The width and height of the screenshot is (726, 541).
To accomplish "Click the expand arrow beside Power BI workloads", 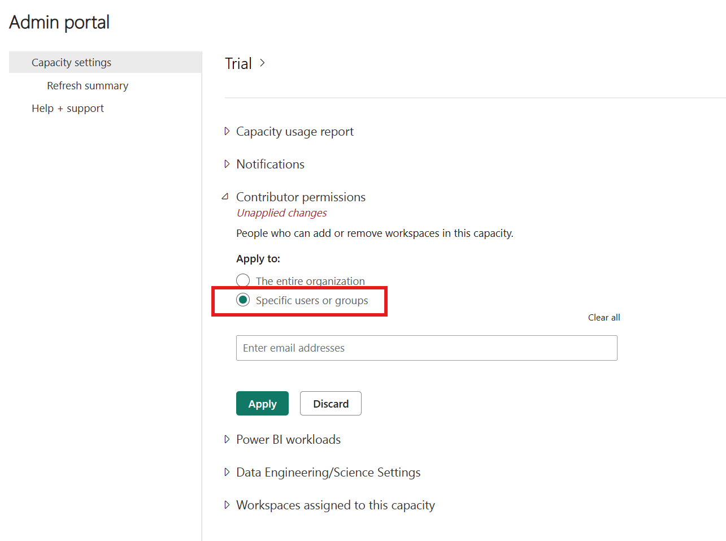I will pos(227,439).
